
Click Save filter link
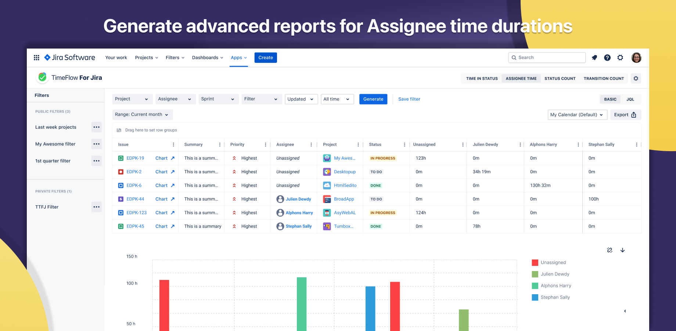[x=409, y=99]
